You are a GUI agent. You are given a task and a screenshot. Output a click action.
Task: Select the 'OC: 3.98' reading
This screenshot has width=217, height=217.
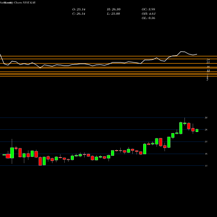(x=148, y=10)
